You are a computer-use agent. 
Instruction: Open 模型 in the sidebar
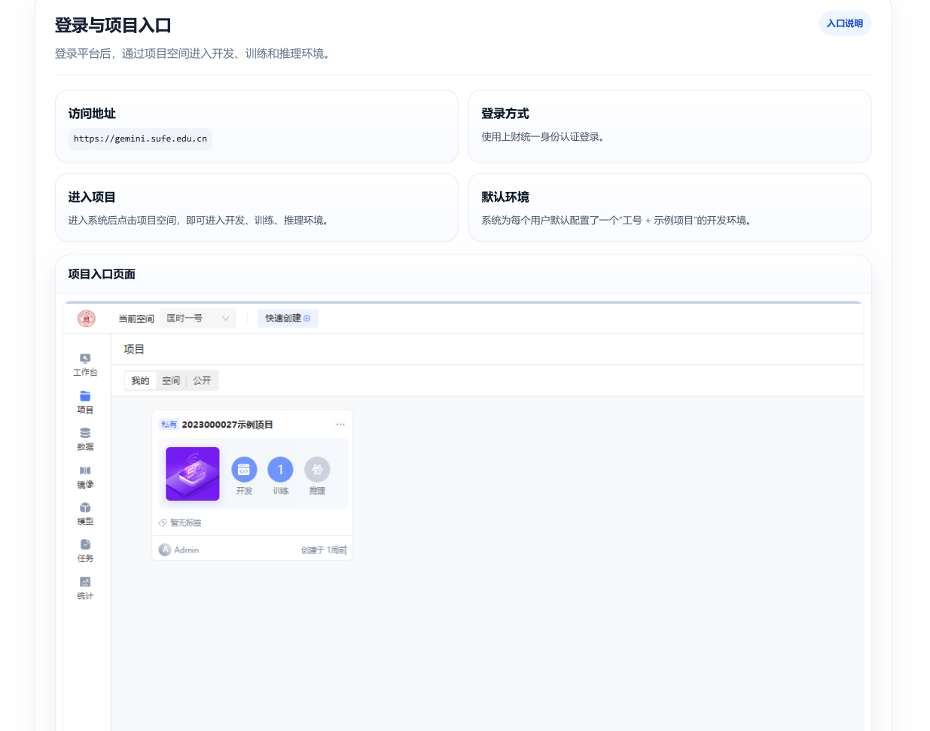tap(85, 513)
